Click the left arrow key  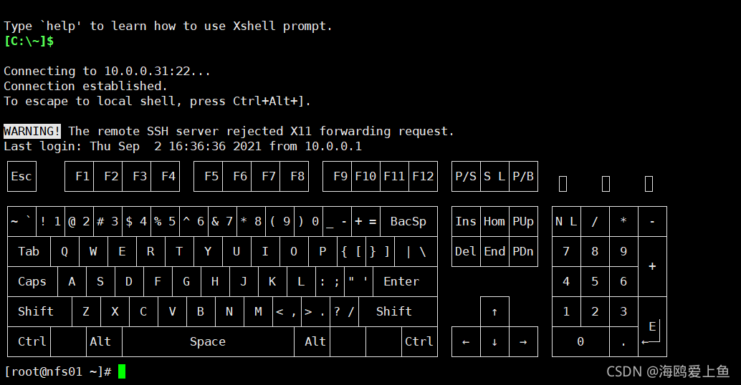click(466, 341)
